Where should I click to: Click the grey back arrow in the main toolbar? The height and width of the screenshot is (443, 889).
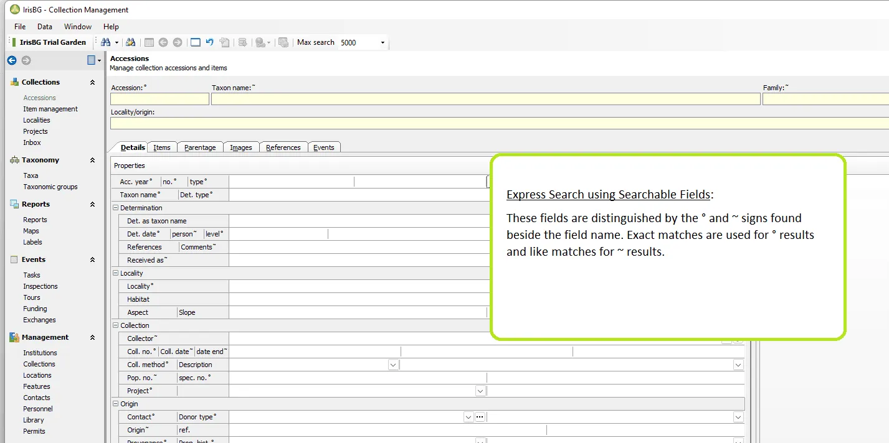coord(163,42)
